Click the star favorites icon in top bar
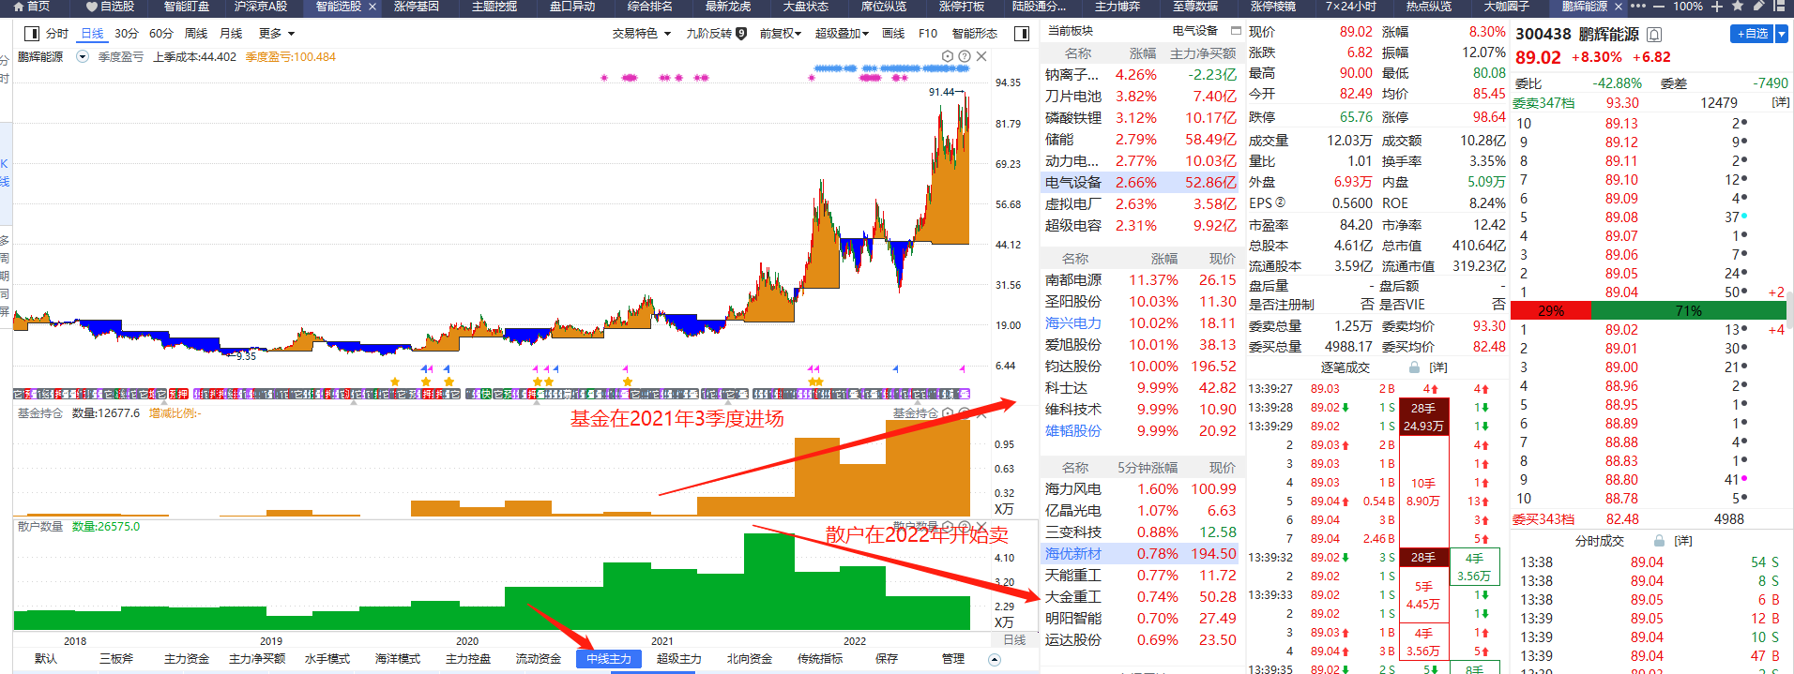Viewport: 1794px width, 674px height. point(1737,7)
